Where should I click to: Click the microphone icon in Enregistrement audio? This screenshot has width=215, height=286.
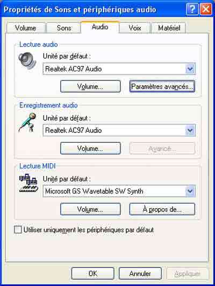click(27, 122)
